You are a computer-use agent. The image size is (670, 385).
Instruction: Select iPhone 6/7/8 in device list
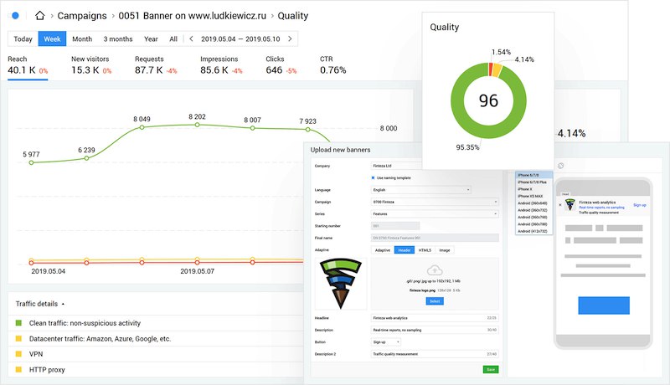(533, 176)
